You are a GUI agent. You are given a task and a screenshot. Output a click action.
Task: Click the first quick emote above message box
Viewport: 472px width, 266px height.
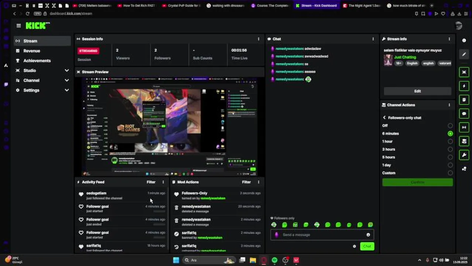coord(274,225)
